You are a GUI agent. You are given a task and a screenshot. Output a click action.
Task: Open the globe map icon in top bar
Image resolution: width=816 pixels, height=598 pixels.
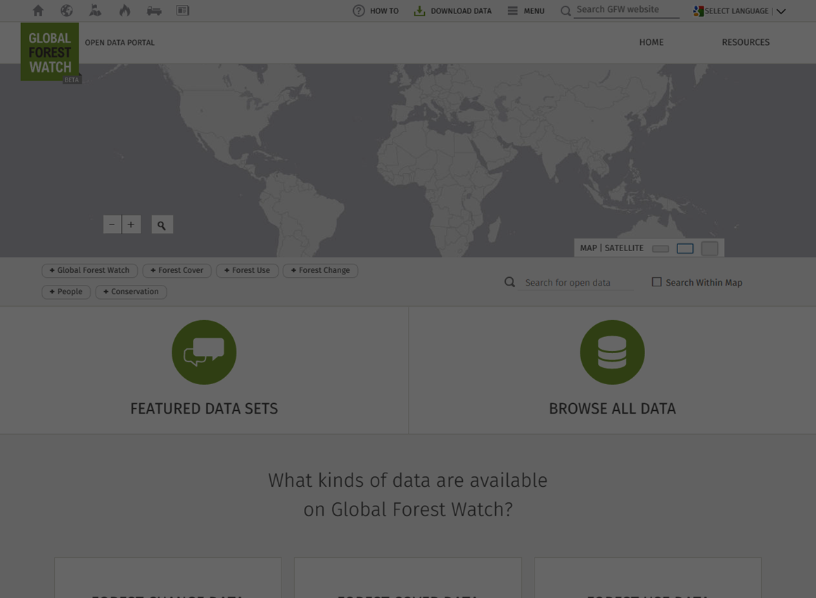(x=67, y=11)
